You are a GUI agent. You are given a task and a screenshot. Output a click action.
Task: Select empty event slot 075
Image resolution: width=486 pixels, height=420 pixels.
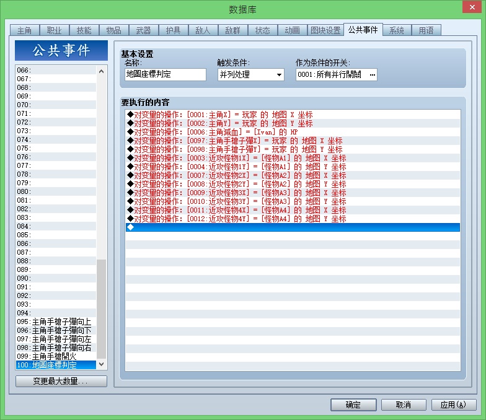coord(56,148)
